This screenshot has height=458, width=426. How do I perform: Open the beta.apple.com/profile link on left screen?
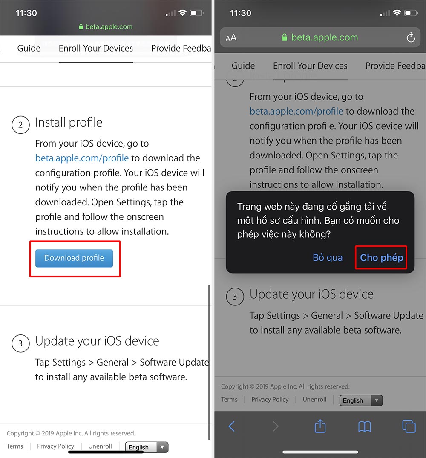tap(82, 158)
